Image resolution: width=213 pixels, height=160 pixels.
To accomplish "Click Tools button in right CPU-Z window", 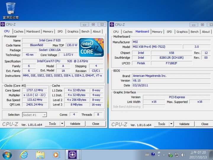I will [162, 124].
